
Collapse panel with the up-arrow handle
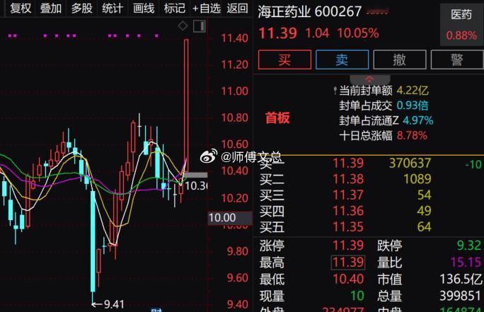[370, 79]
